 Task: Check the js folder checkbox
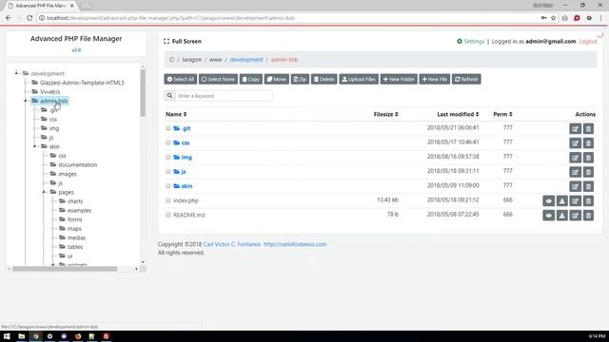point(168,171)
